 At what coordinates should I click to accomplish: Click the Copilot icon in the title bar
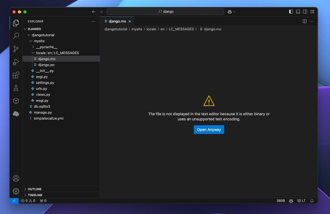click(x=230, y=12)
